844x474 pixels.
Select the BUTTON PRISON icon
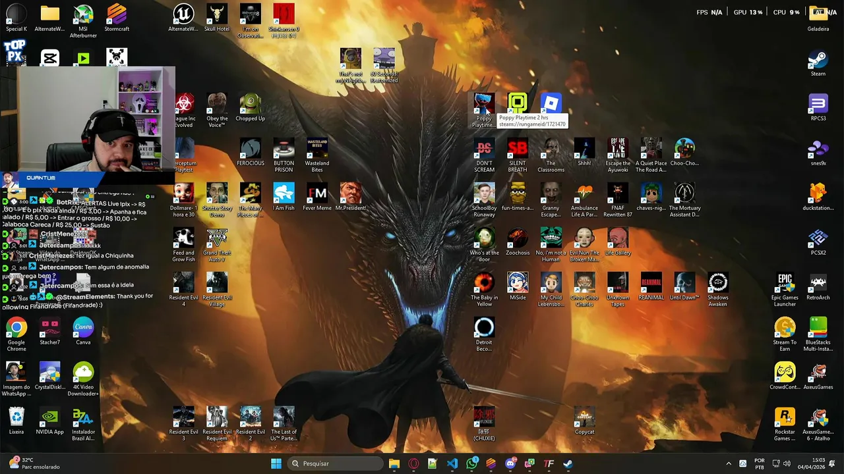point(284,155)
